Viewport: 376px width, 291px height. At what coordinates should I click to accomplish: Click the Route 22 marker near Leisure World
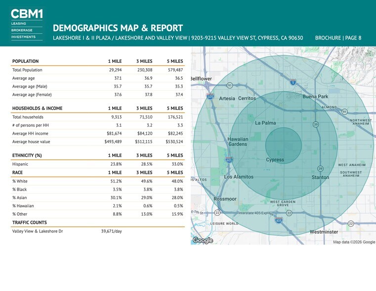(217, 213)
